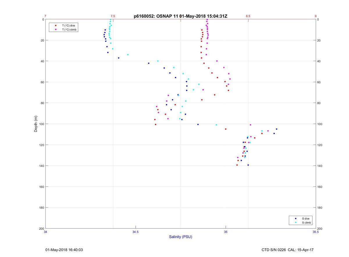Select the 'T (°C) climb' legend entry
349x257 pixels.
click(x=69, y=30)
